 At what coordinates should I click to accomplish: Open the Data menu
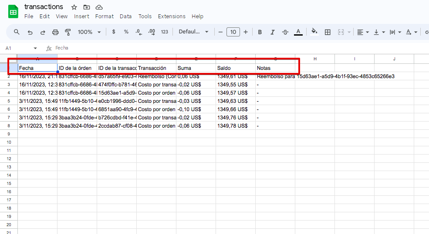[x=125, y=16]
